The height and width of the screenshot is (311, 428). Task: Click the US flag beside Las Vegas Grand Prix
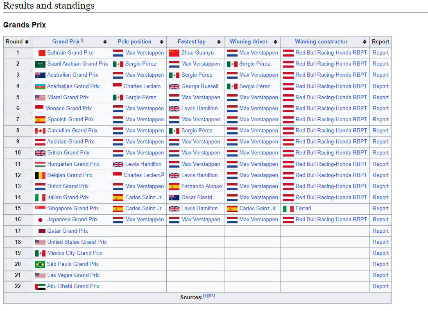point(40,275)
